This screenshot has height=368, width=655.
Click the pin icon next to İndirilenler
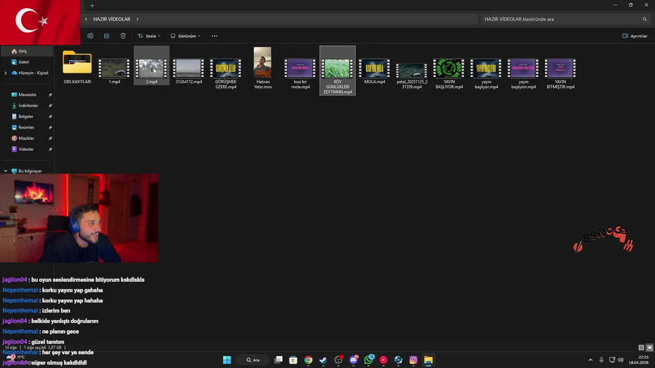click(50, 106)
